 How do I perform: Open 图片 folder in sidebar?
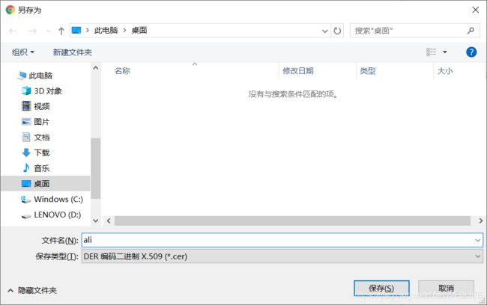[42, 122]
